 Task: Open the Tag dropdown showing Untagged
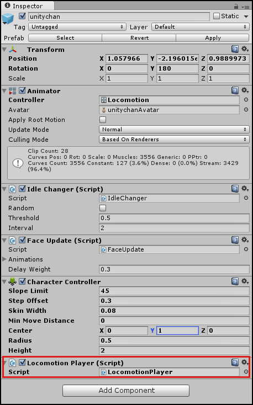(77, 27)
